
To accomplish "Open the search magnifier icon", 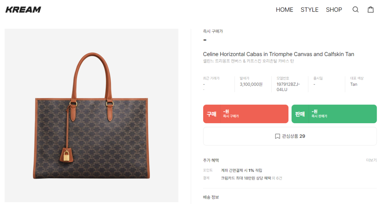I will pos(356,10).
